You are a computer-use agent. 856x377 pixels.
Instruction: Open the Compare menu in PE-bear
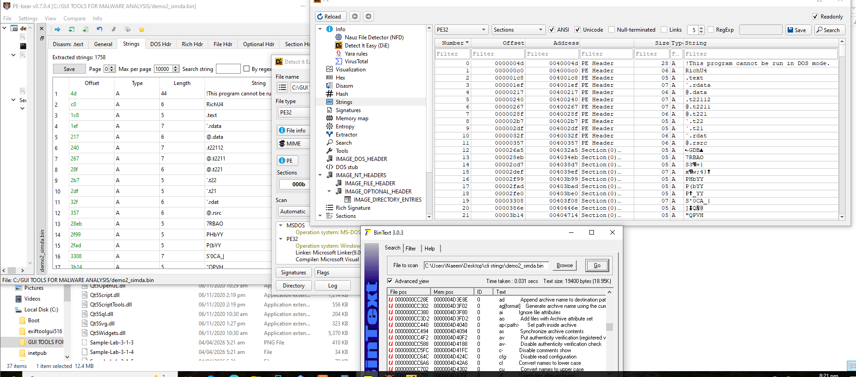point(74,19)
